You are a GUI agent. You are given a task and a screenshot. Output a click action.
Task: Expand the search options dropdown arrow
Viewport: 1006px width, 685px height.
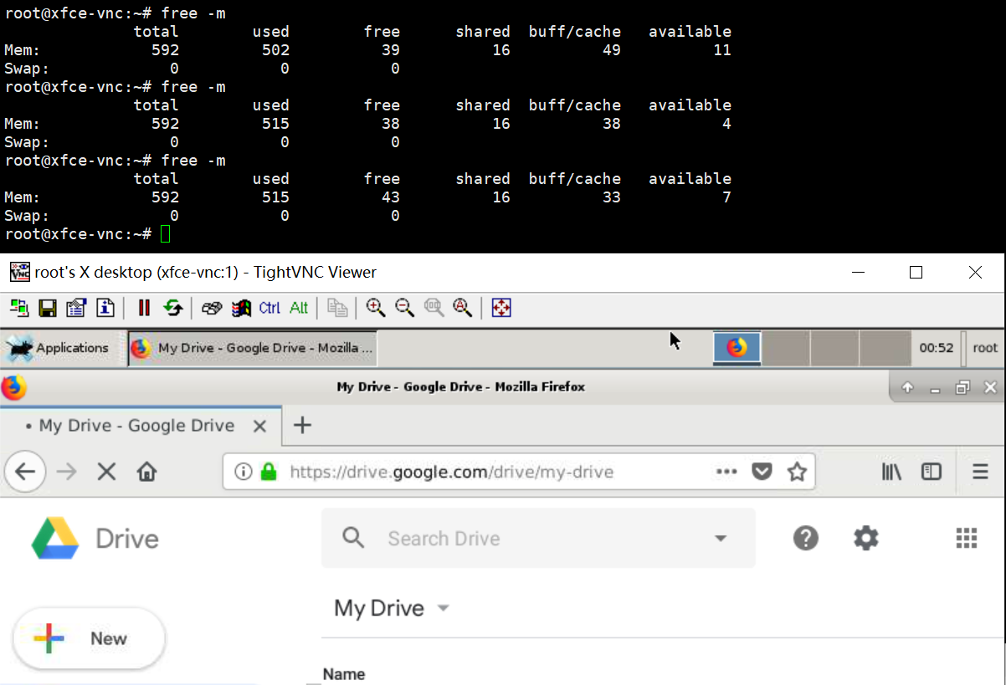click(721, 538)
